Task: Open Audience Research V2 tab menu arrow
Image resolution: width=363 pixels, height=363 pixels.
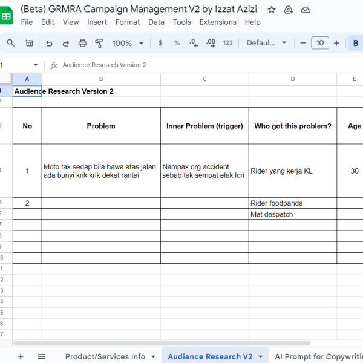Action: (260, 356)
